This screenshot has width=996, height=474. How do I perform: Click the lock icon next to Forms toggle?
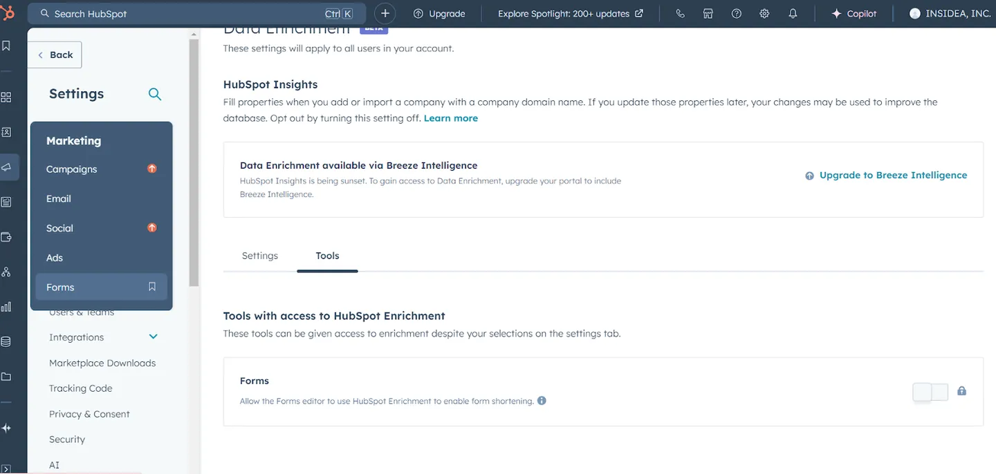(961, 391)
